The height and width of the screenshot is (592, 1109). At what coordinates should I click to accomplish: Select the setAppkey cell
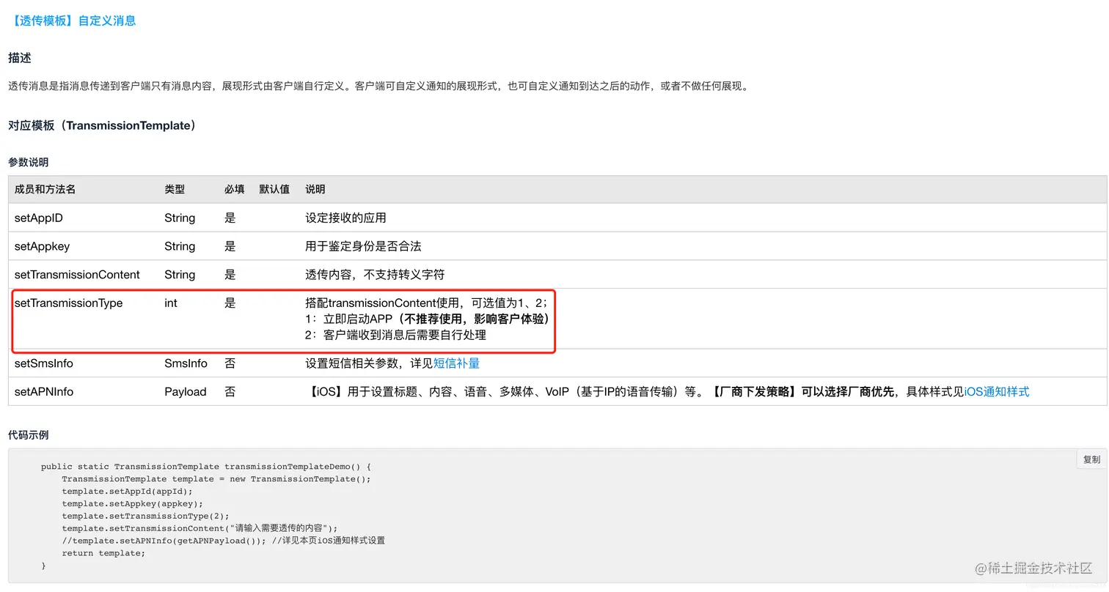point(42,246)
